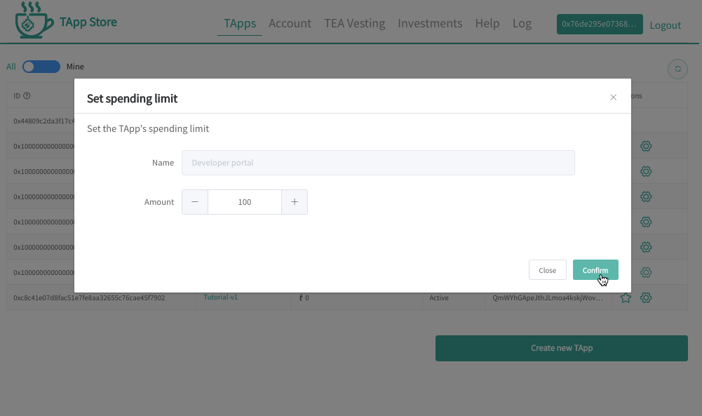Go to the Investments tab
This screenshot has height=416, width=702.
(x=430, y=23)
